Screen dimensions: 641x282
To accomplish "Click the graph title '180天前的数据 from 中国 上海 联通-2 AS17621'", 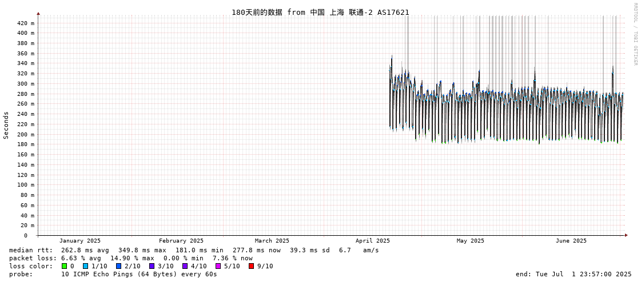I will 320,12.
